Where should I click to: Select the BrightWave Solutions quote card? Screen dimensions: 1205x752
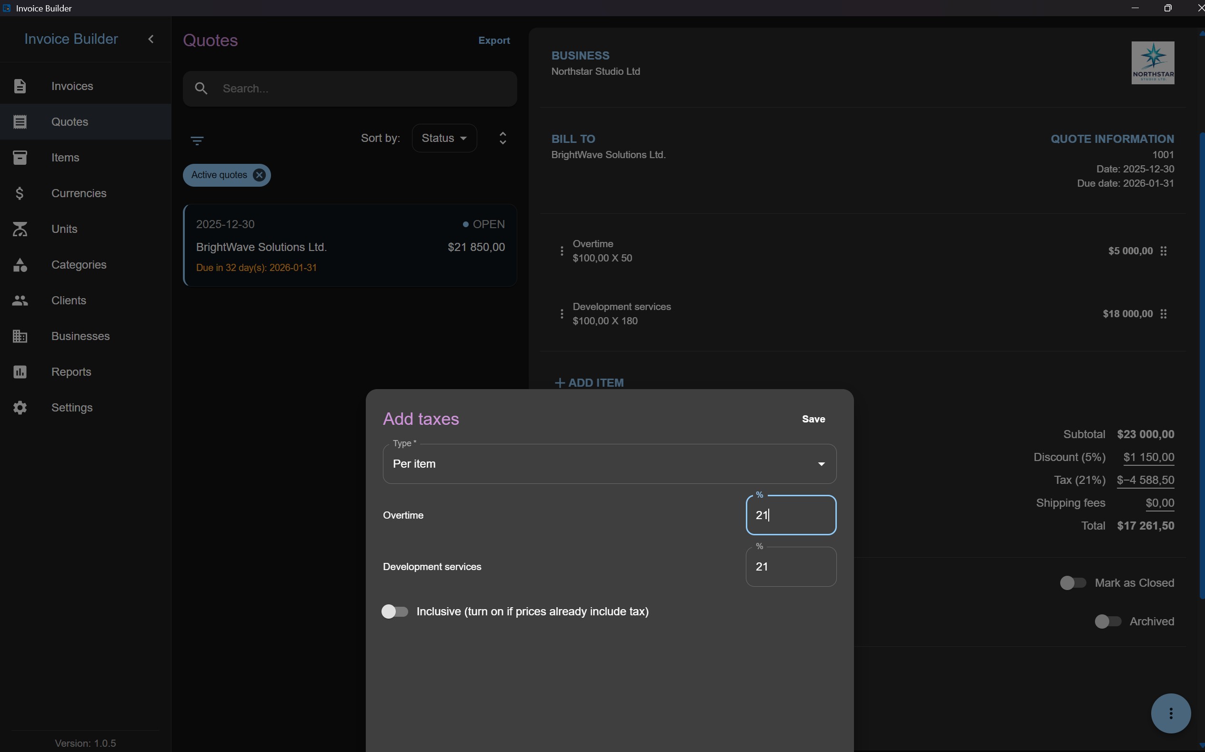coord(350,245)
